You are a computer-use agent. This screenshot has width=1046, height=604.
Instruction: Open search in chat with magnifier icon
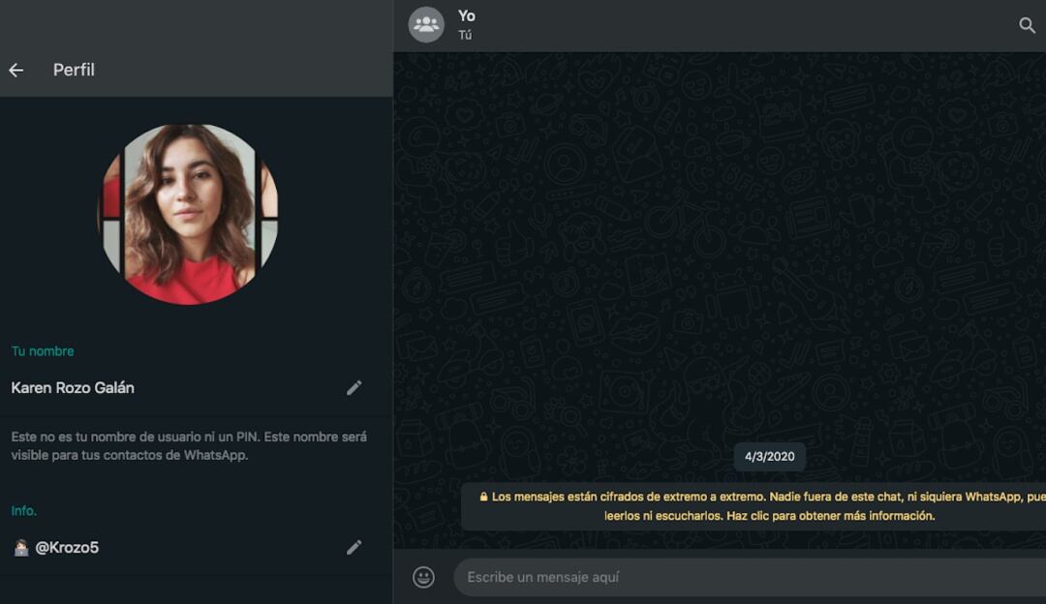click(x=1027, y=25)
